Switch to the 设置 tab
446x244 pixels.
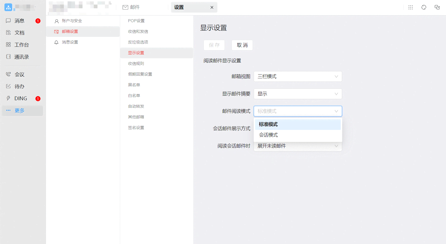pos(194,7)
